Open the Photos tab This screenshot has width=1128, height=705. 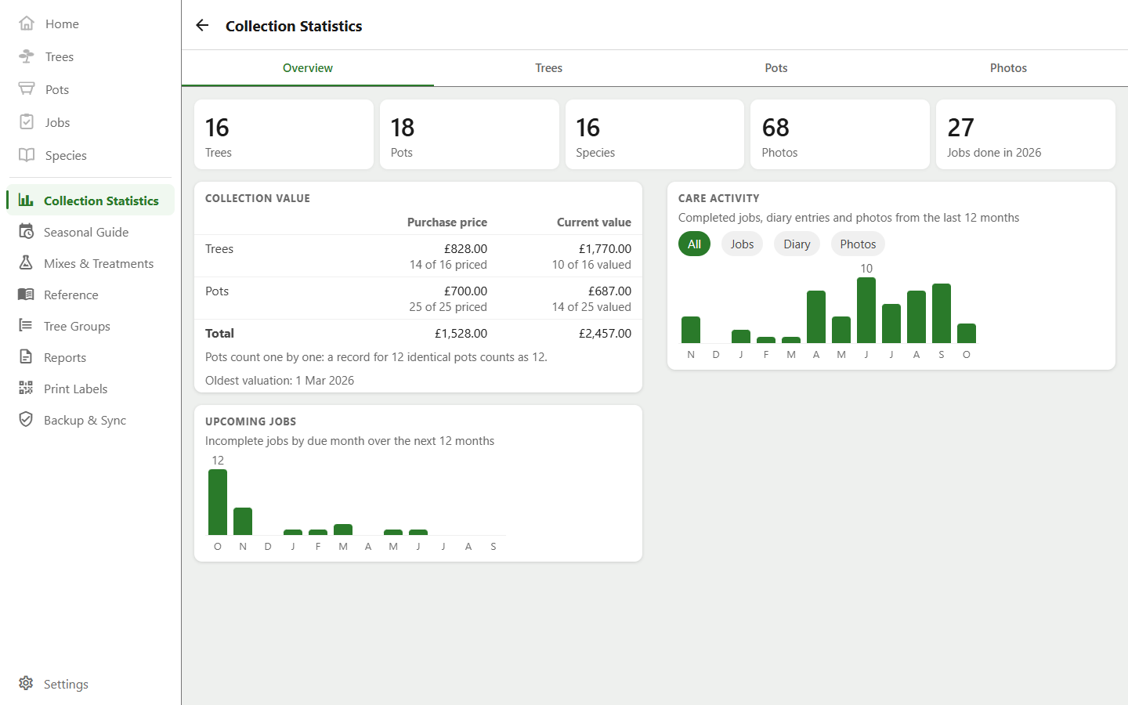point(1008,68)
